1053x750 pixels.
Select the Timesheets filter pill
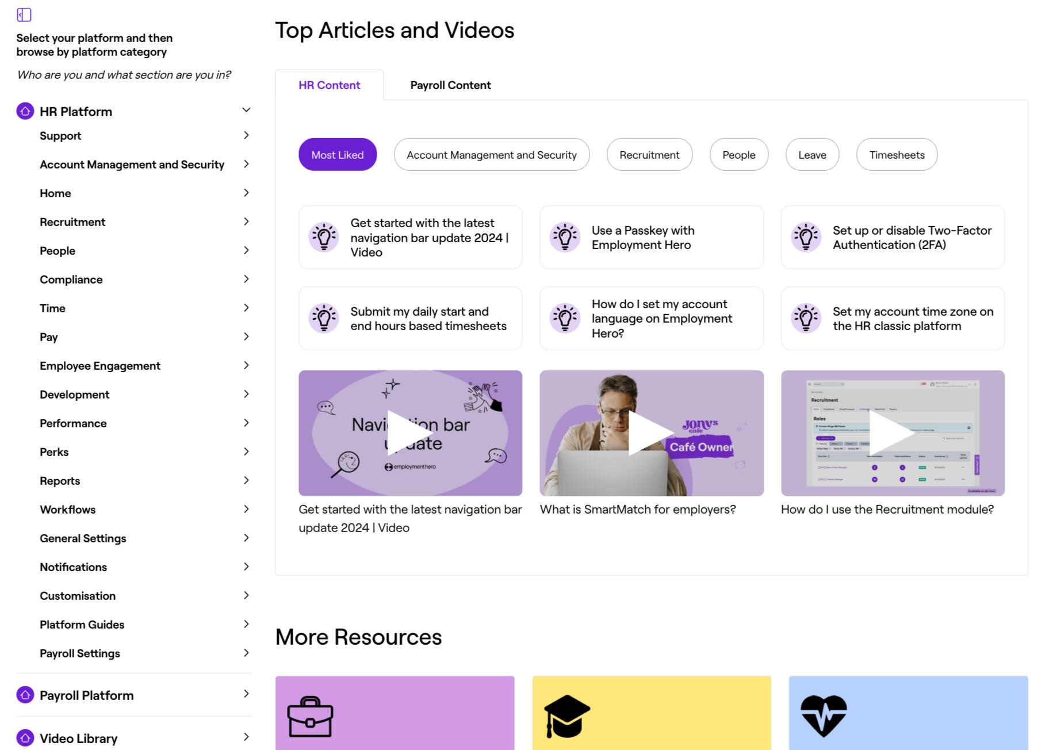pyautogui.click(x=897, y=155)
